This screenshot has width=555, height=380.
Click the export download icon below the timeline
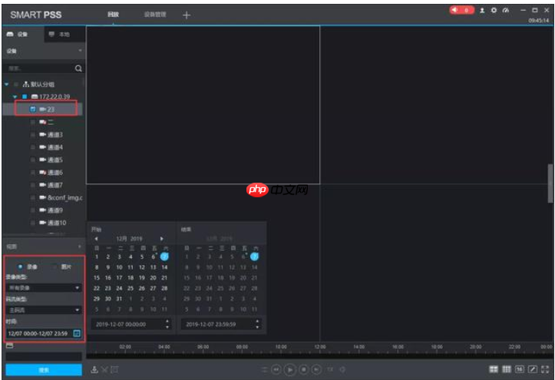click(94, 370)
